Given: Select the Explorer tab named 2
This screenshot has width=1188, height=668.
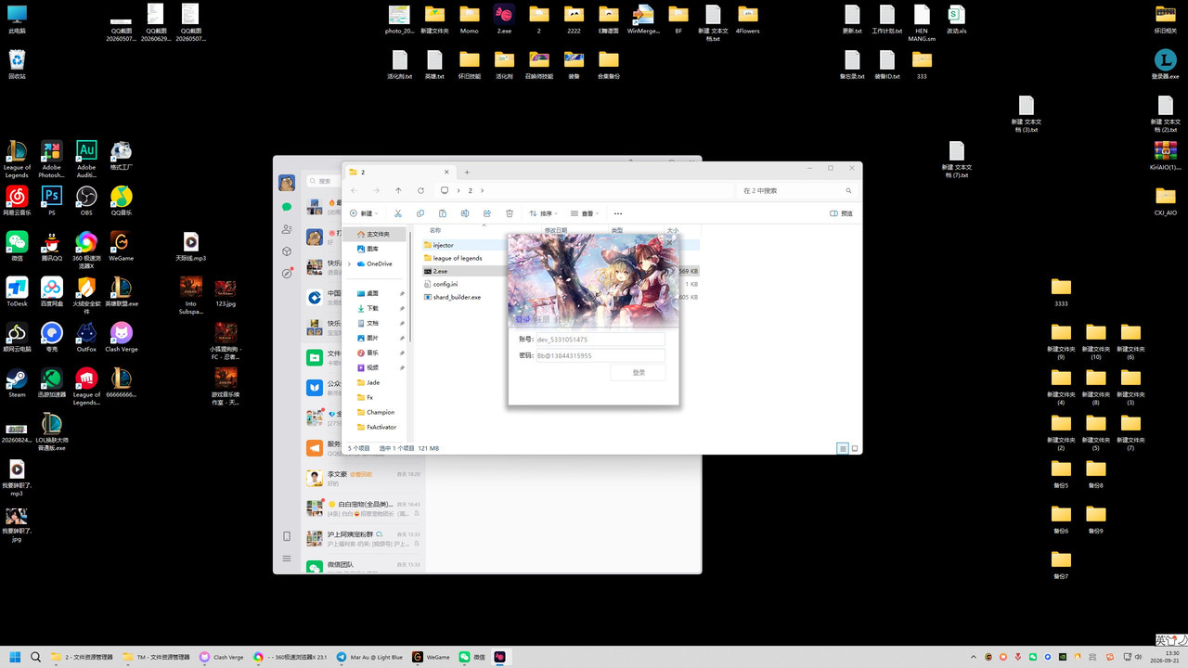Looking at the screenshot, I should [399, 172].
